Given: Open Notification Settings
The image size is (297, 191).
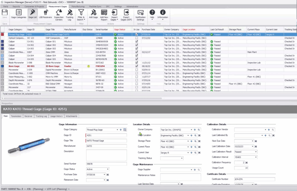Looking at the screenshot, I should 140,14.
